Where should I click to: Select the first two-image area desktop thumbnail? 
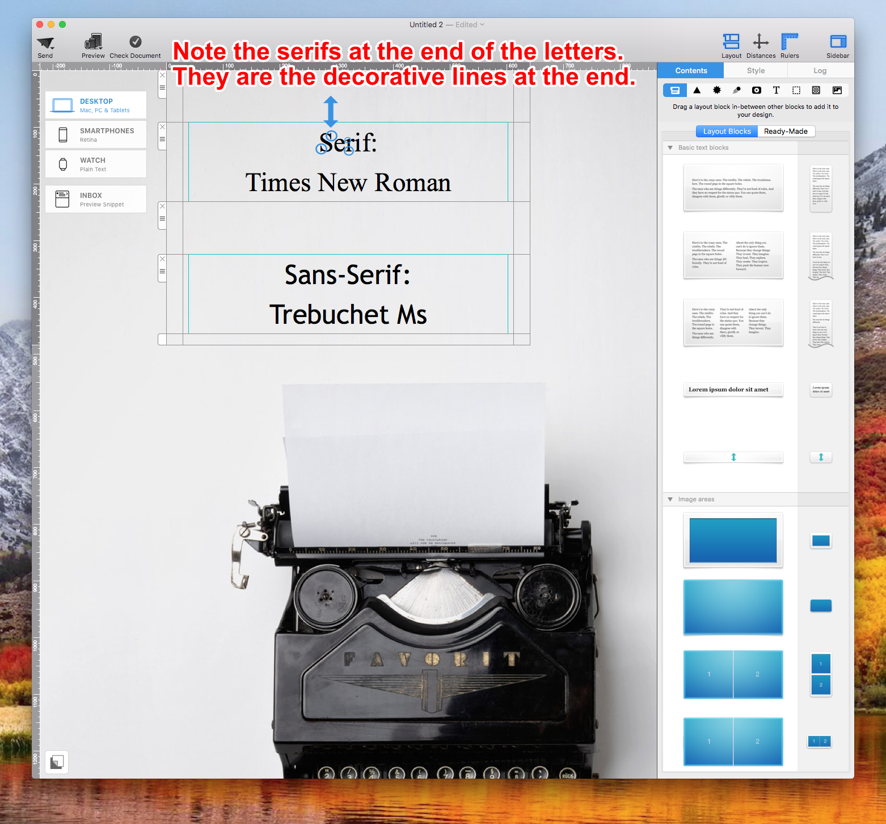coord(733,674)
